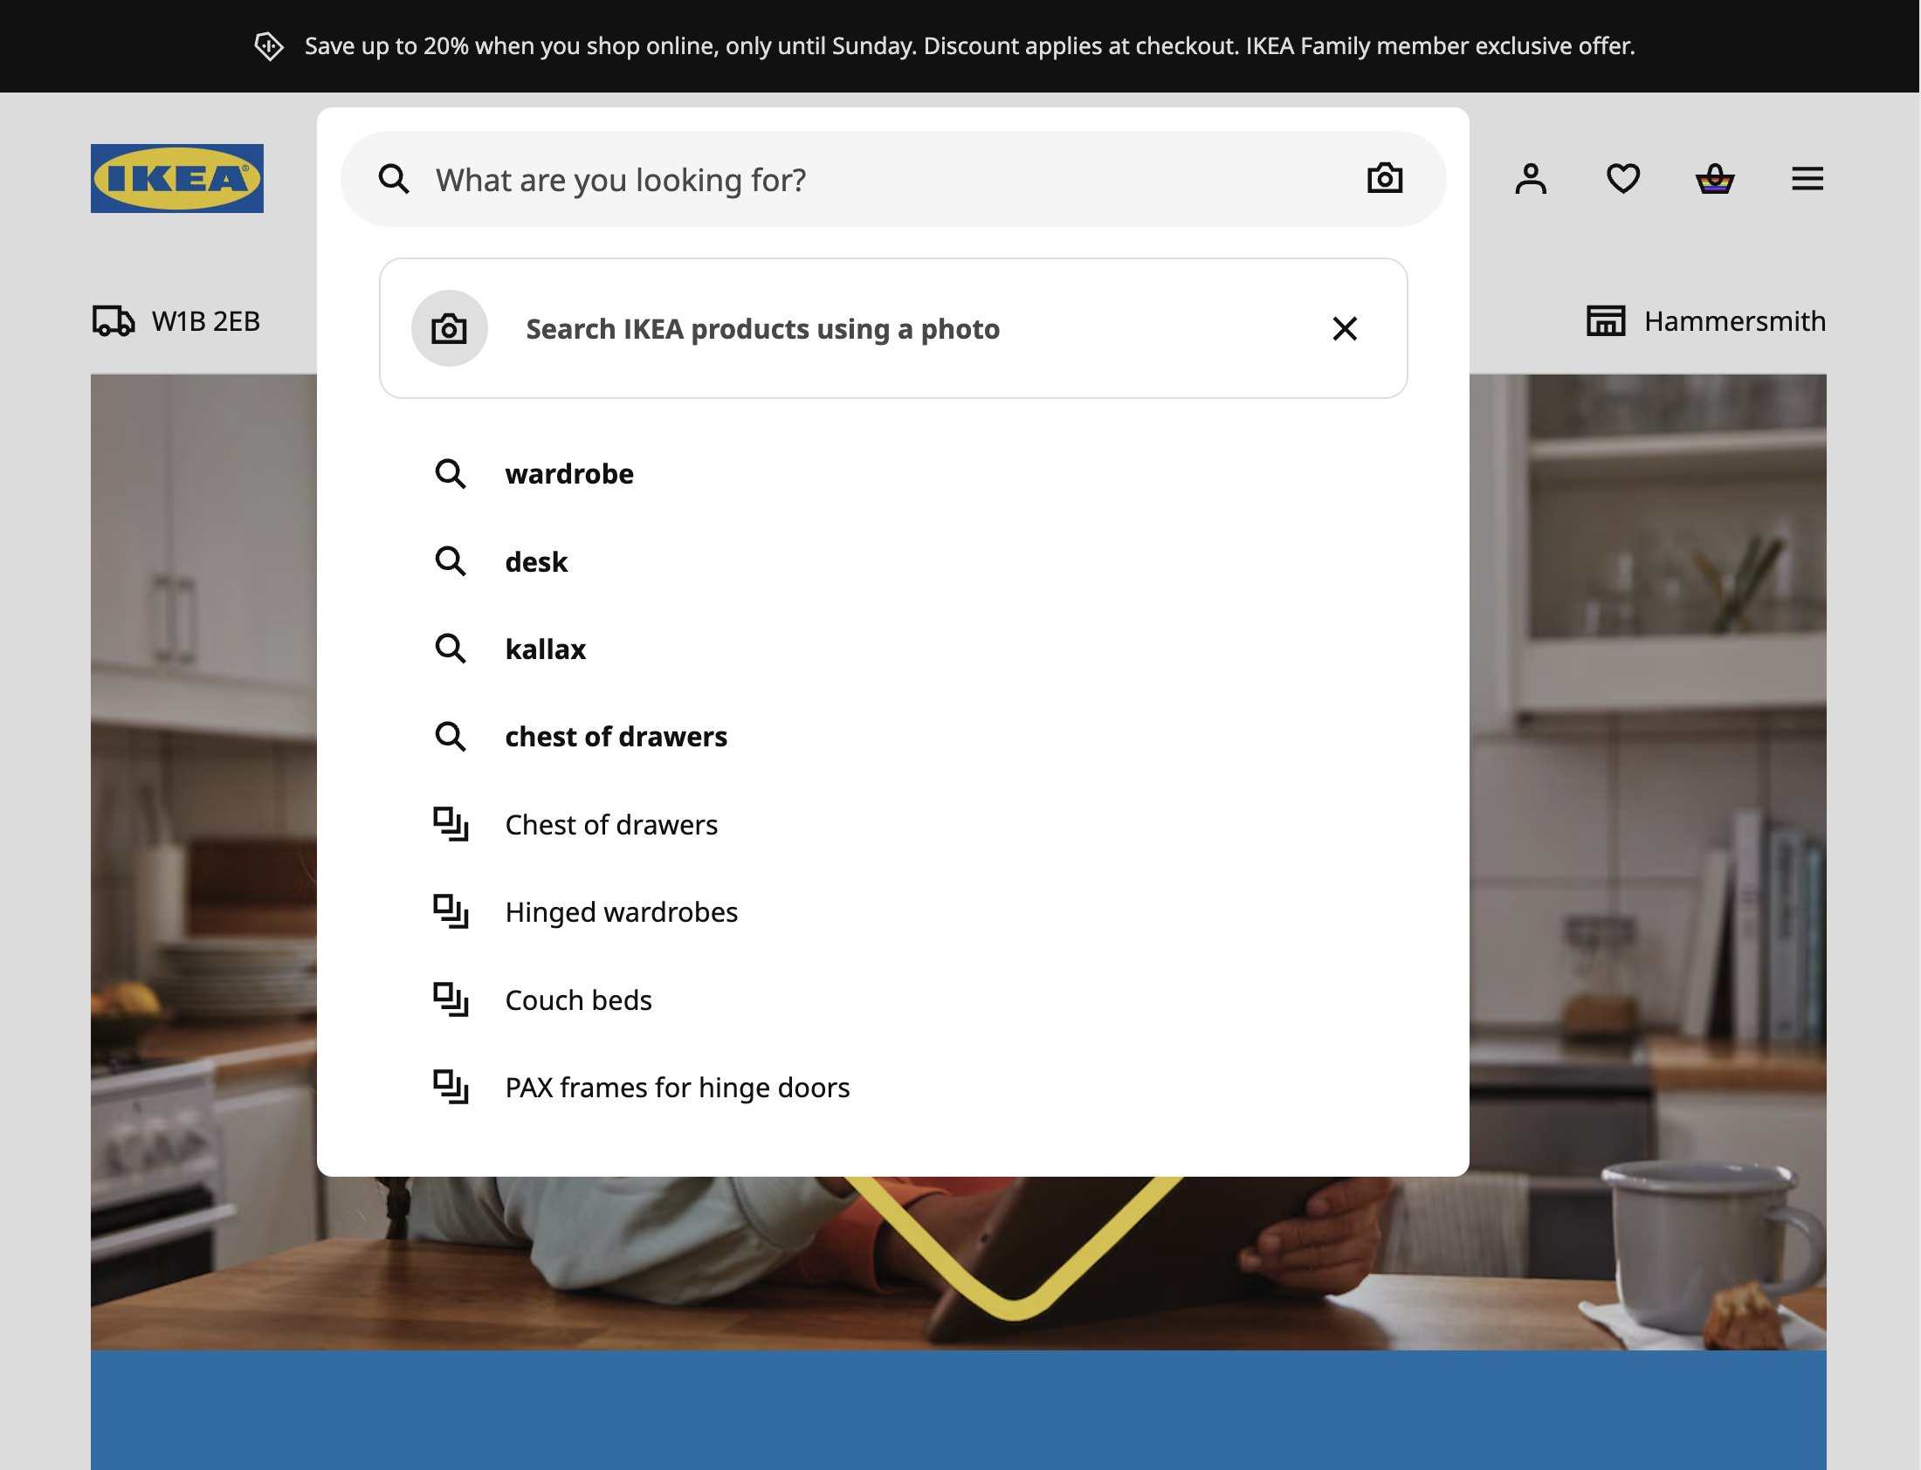Click the camera icon in the photo search banner
This screenshot has width=1921, height=1470.
pyautogui.click(x=449, y=328)
